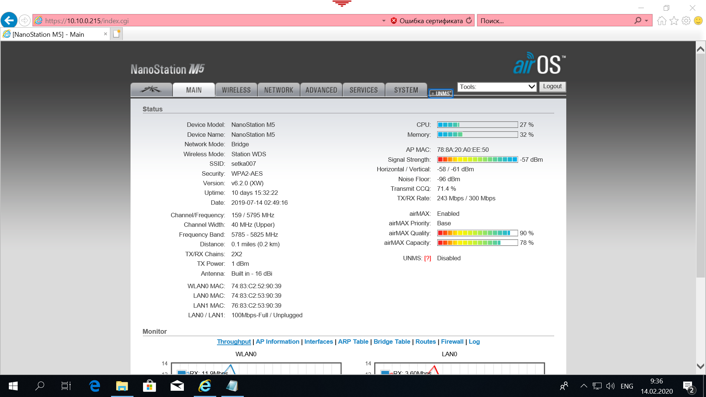
Task: Click the certificate error indicator
Action: click(x=427, y=21)
